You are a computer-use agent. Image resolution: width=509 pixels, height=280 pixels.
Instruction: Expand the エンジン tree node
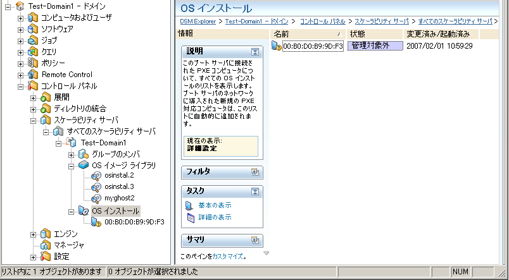coord(33,234)
